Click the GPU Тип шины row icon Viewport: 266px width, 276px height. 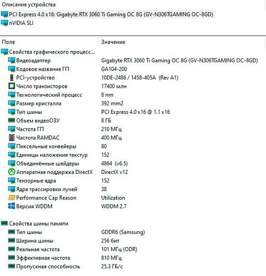[x=12, y=112]
